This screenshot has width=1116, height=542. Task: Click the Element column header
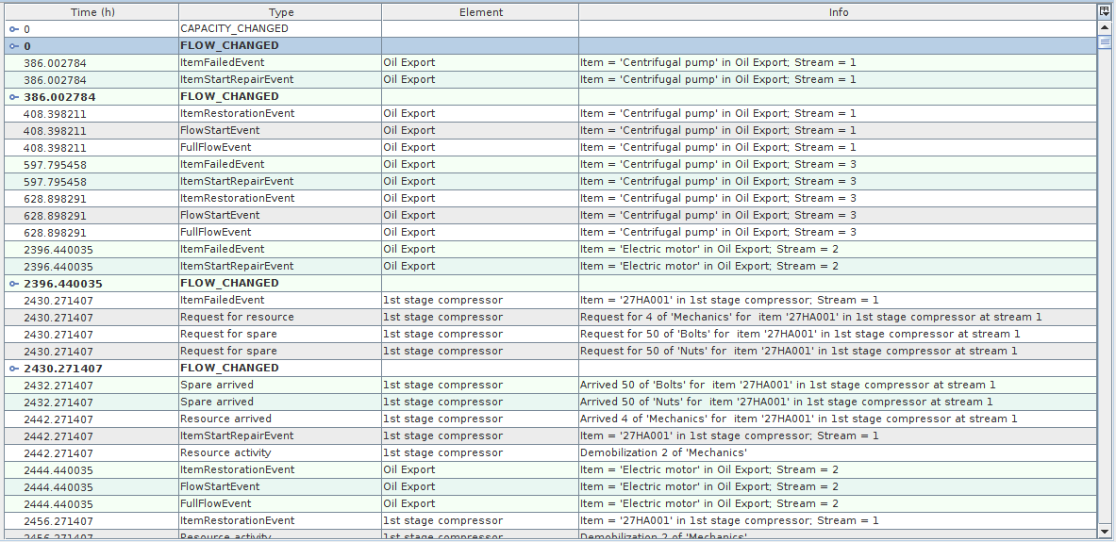(481, 12)
